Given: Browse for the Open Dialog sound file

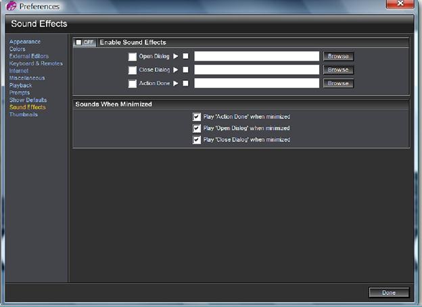Looking at the screenshot, I should 338,56.
